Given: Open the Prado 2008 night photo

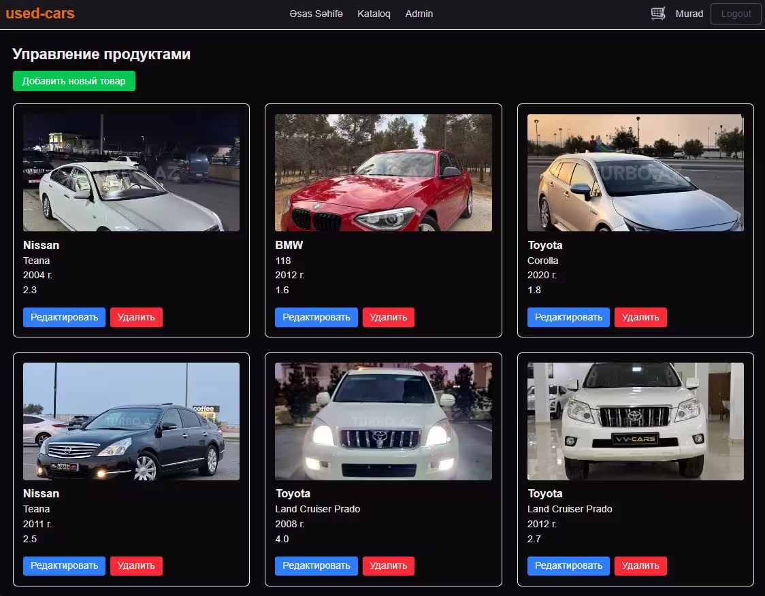Looking at the screenshot, I should tap(383, 421).
